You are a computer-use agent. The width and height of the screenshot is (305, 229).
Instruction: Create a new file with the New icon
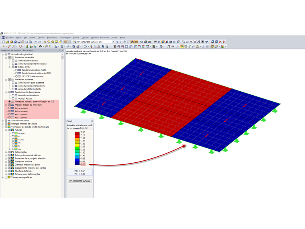click(4, 42)
